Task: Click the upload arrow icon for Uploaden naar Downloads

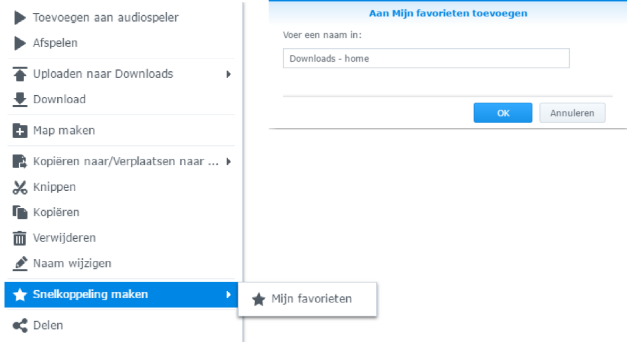Action: click(x=20, y=74)
